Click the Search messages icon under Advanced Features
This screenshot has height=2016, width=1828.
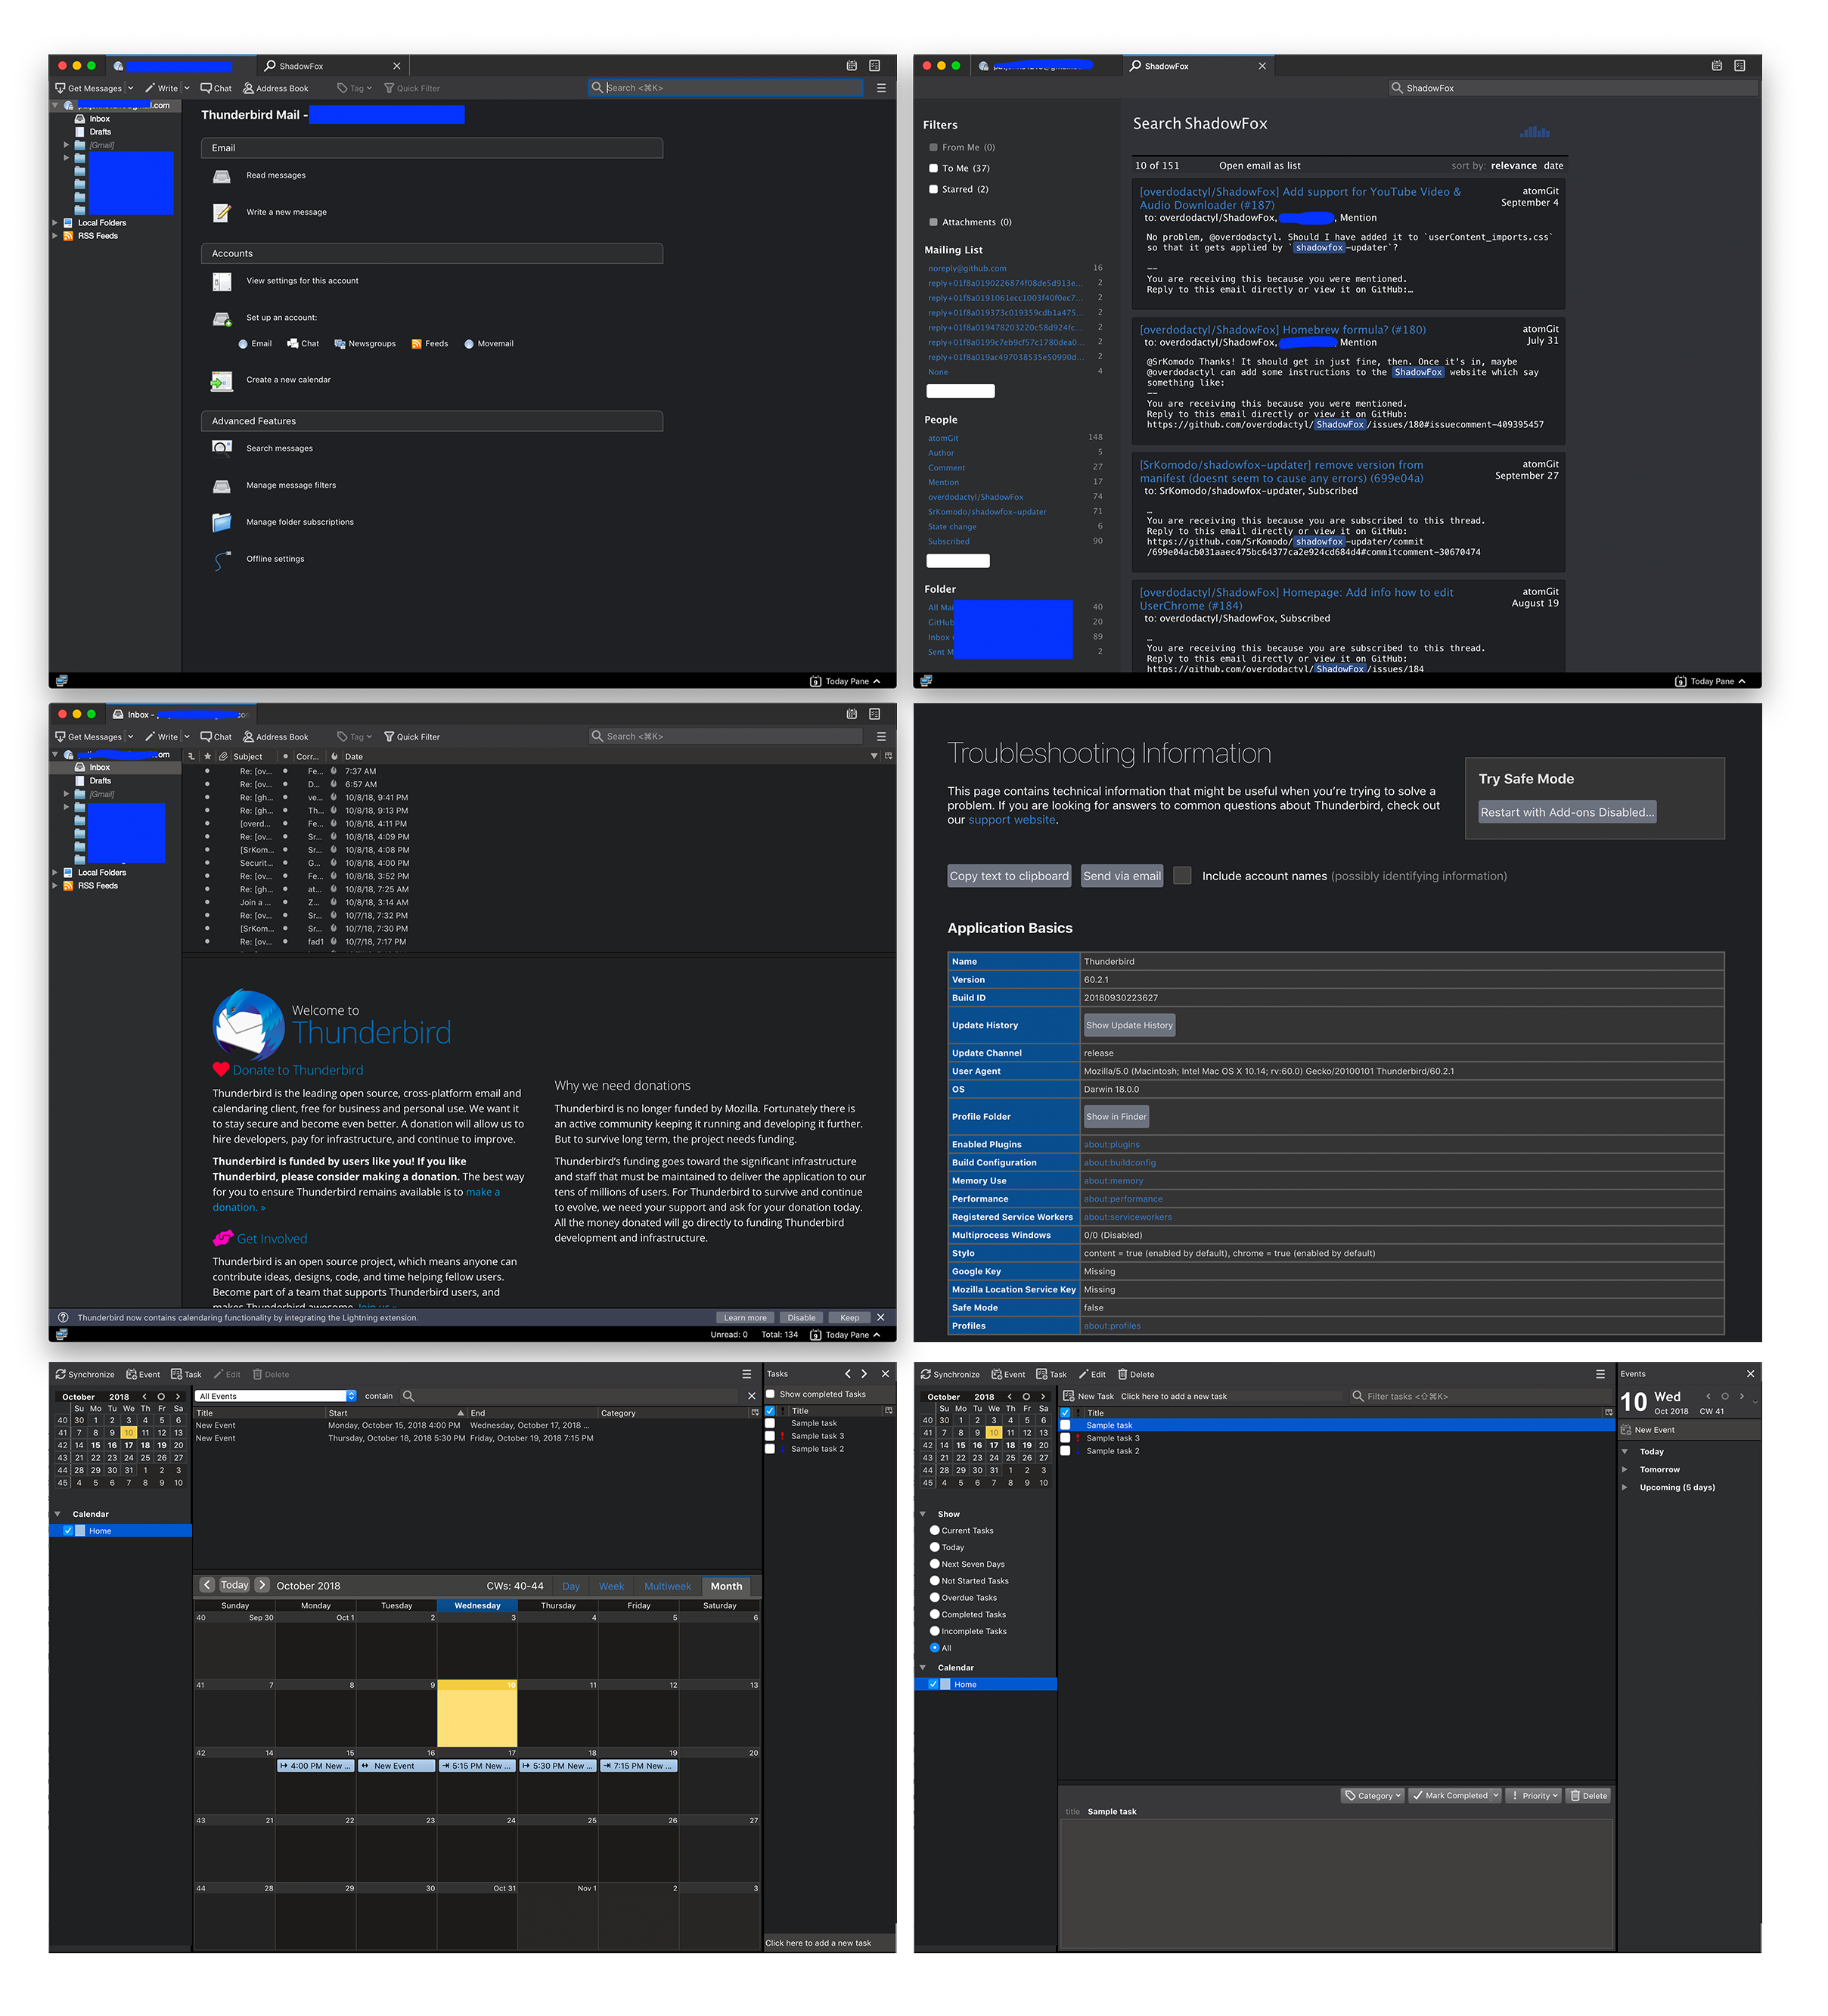click(x=222, y=448)
